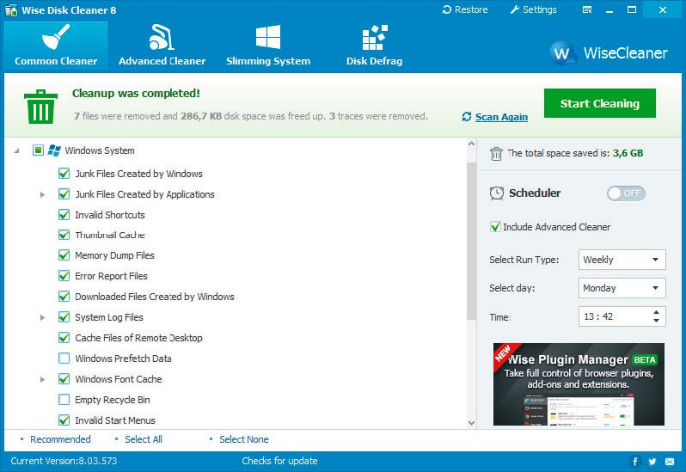Uncheck Invalid Start Menus
The image size is (686, 472).
click(64, 420)
